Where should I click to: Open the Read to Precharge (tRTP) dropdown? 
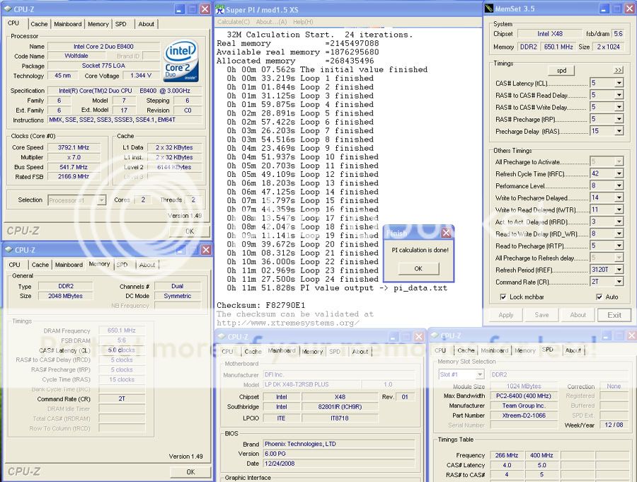pyautogui.click(x=619, y=246)
